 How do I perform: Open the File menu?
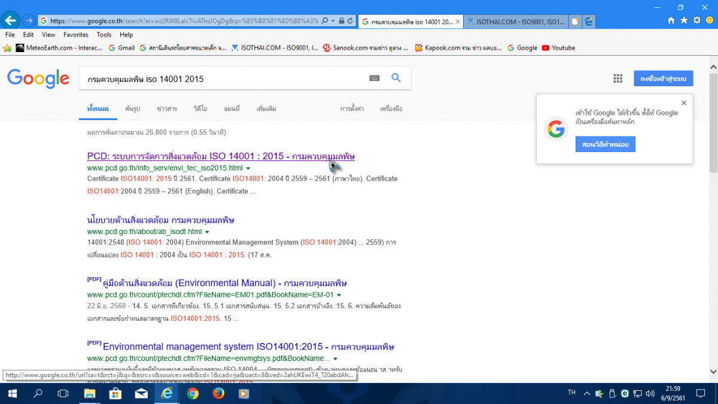point(10,35)
